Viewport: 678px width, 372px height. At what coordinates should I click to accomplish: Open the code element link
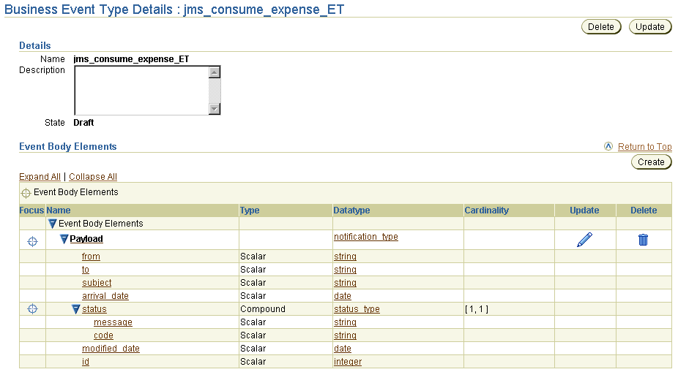point(103,335)
